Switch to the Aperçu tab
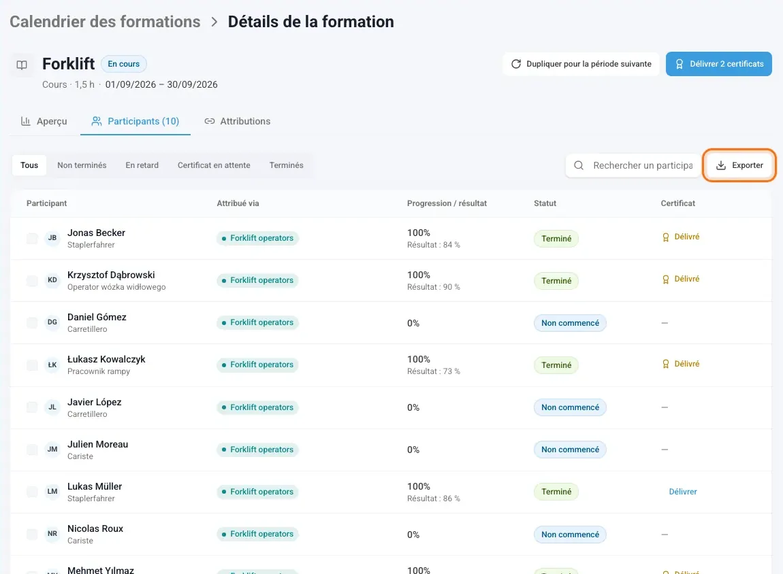The width and height of the screenshot is (783, 574). coord(44,121)
